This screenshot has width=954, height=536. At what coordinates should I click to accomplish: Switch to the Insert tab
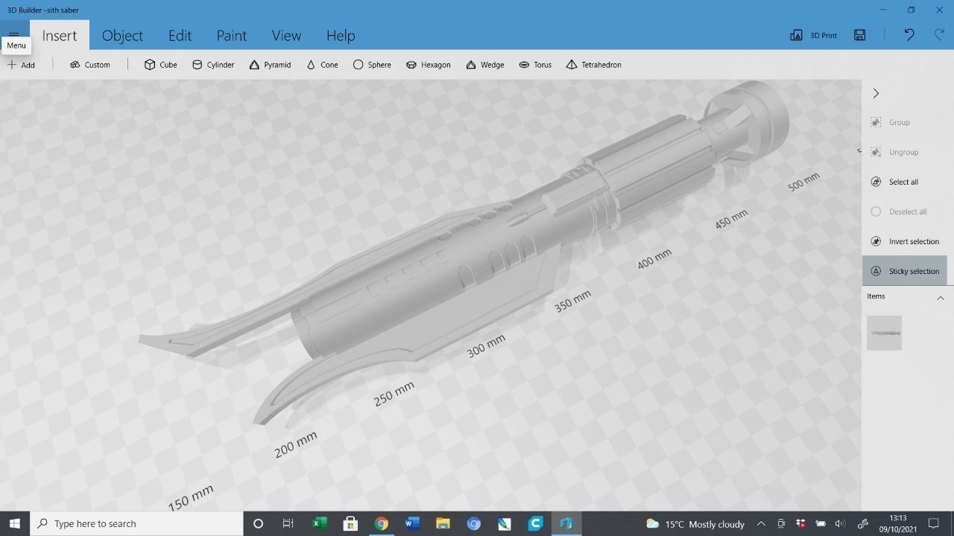point(60,35)
